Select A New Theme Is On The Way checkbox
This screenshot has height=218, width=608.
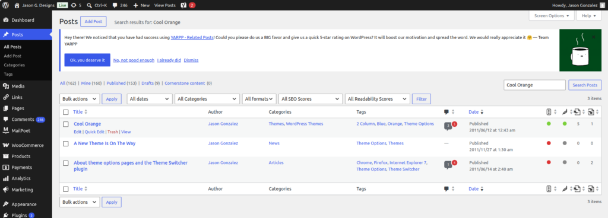(x=65, y=143)
